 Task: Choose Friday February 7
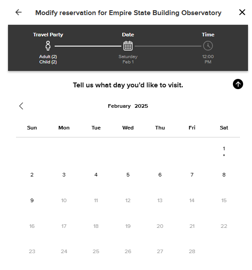click(192, 175)
